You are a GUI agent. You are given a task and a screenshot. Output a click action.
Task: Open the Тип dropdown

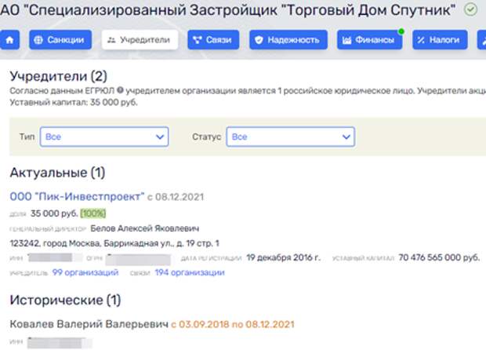tap(104, 137)
